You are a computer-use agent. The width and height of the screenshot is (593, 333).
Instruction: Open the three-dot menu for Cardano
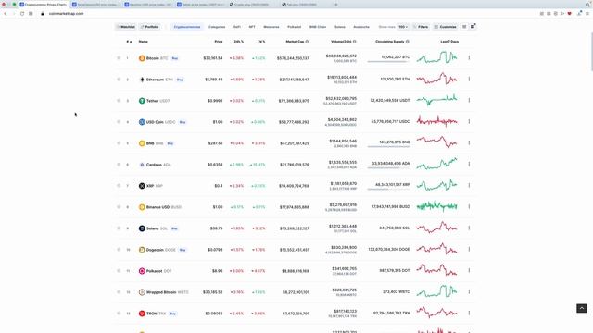pyautogui.click(x=469, y=164)
